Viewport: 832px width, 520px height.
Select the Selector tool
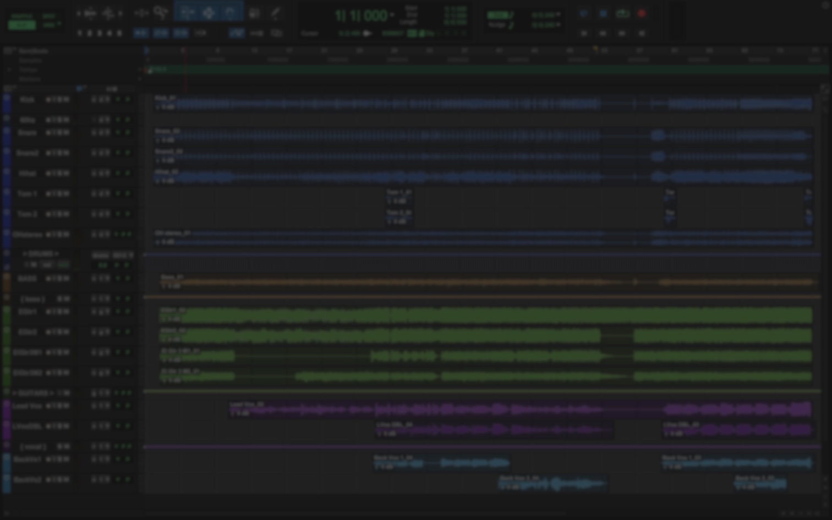(209, 13)
